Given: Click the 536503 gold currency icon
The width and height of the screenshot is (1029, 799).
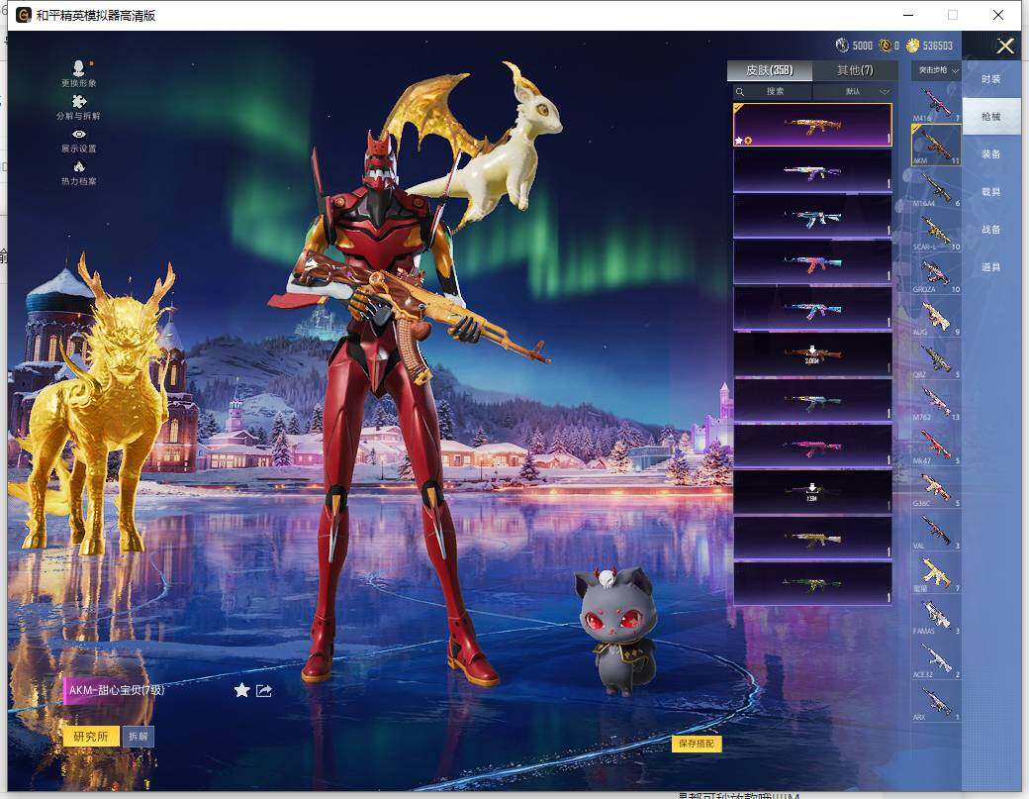Looking at the screenshot, I should click(913, 45).
